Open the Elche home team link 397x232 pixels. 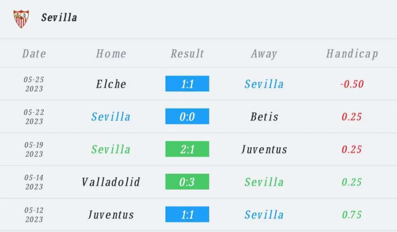[111, 84]
